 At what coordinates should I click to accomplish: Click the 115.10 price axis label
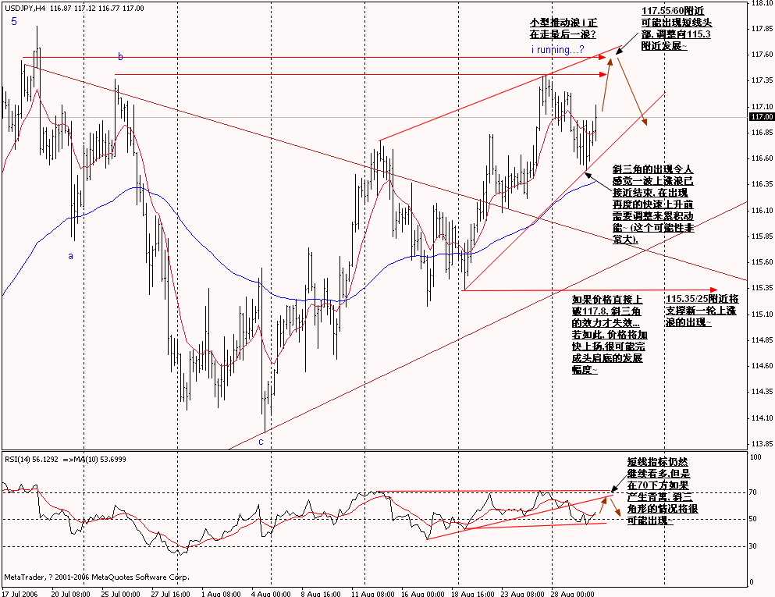pos(762,314)
